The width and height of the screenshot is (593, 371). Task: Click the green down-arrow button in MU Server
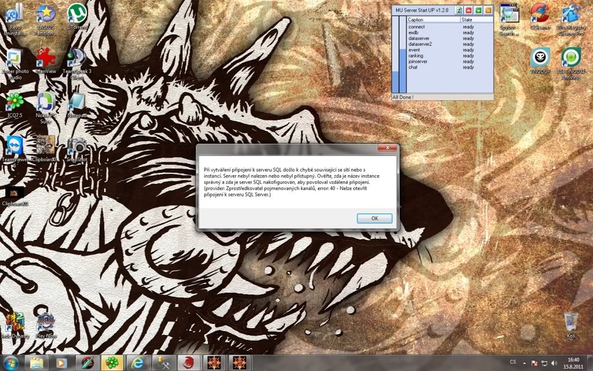click(478, 10)
